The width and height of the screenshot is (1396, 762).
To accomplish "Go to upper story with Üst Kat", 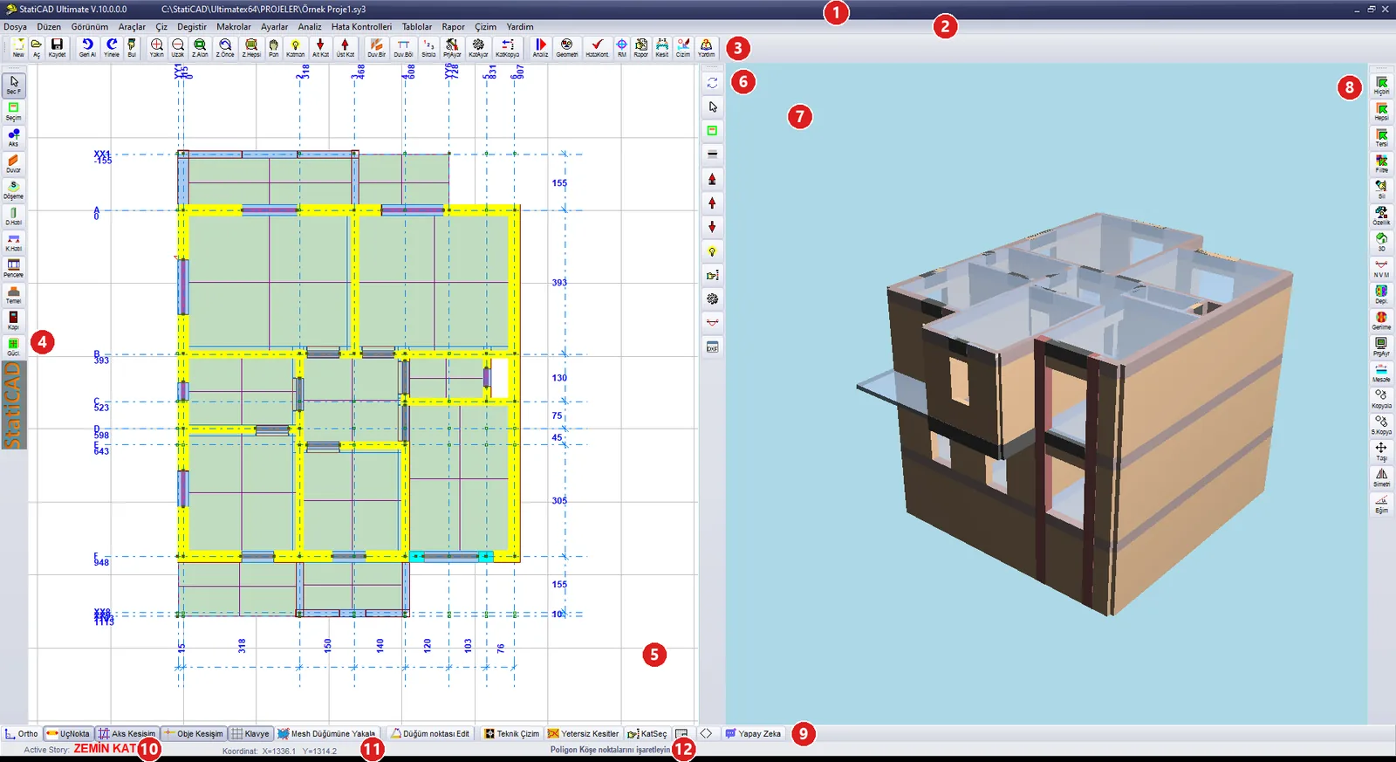I will pos(346,47).
